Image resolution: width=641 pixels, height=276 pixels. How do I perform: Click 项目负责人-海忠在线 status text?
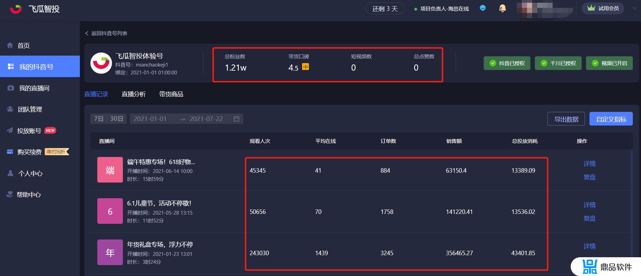[444, 9]
